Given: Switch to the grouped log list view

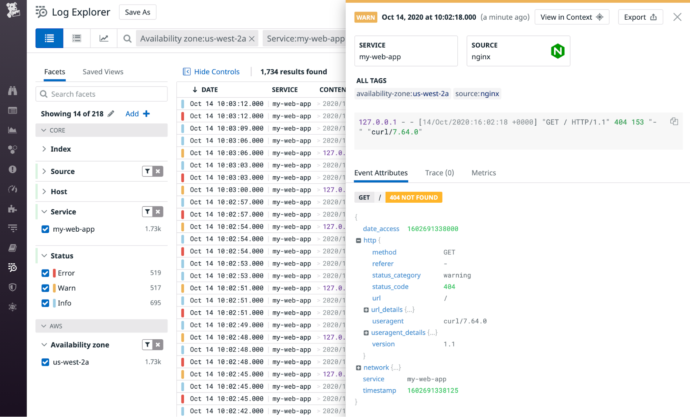Looking at the screenshot, I should click(x=77, y=38).
